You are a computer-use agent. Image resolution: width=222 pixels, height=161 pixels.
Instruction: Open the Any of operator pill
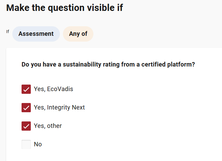click(78, 34)
